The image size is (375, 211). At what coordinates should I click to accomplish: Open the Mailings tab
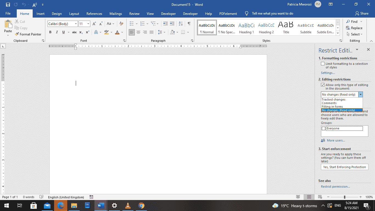click(116, 13)
